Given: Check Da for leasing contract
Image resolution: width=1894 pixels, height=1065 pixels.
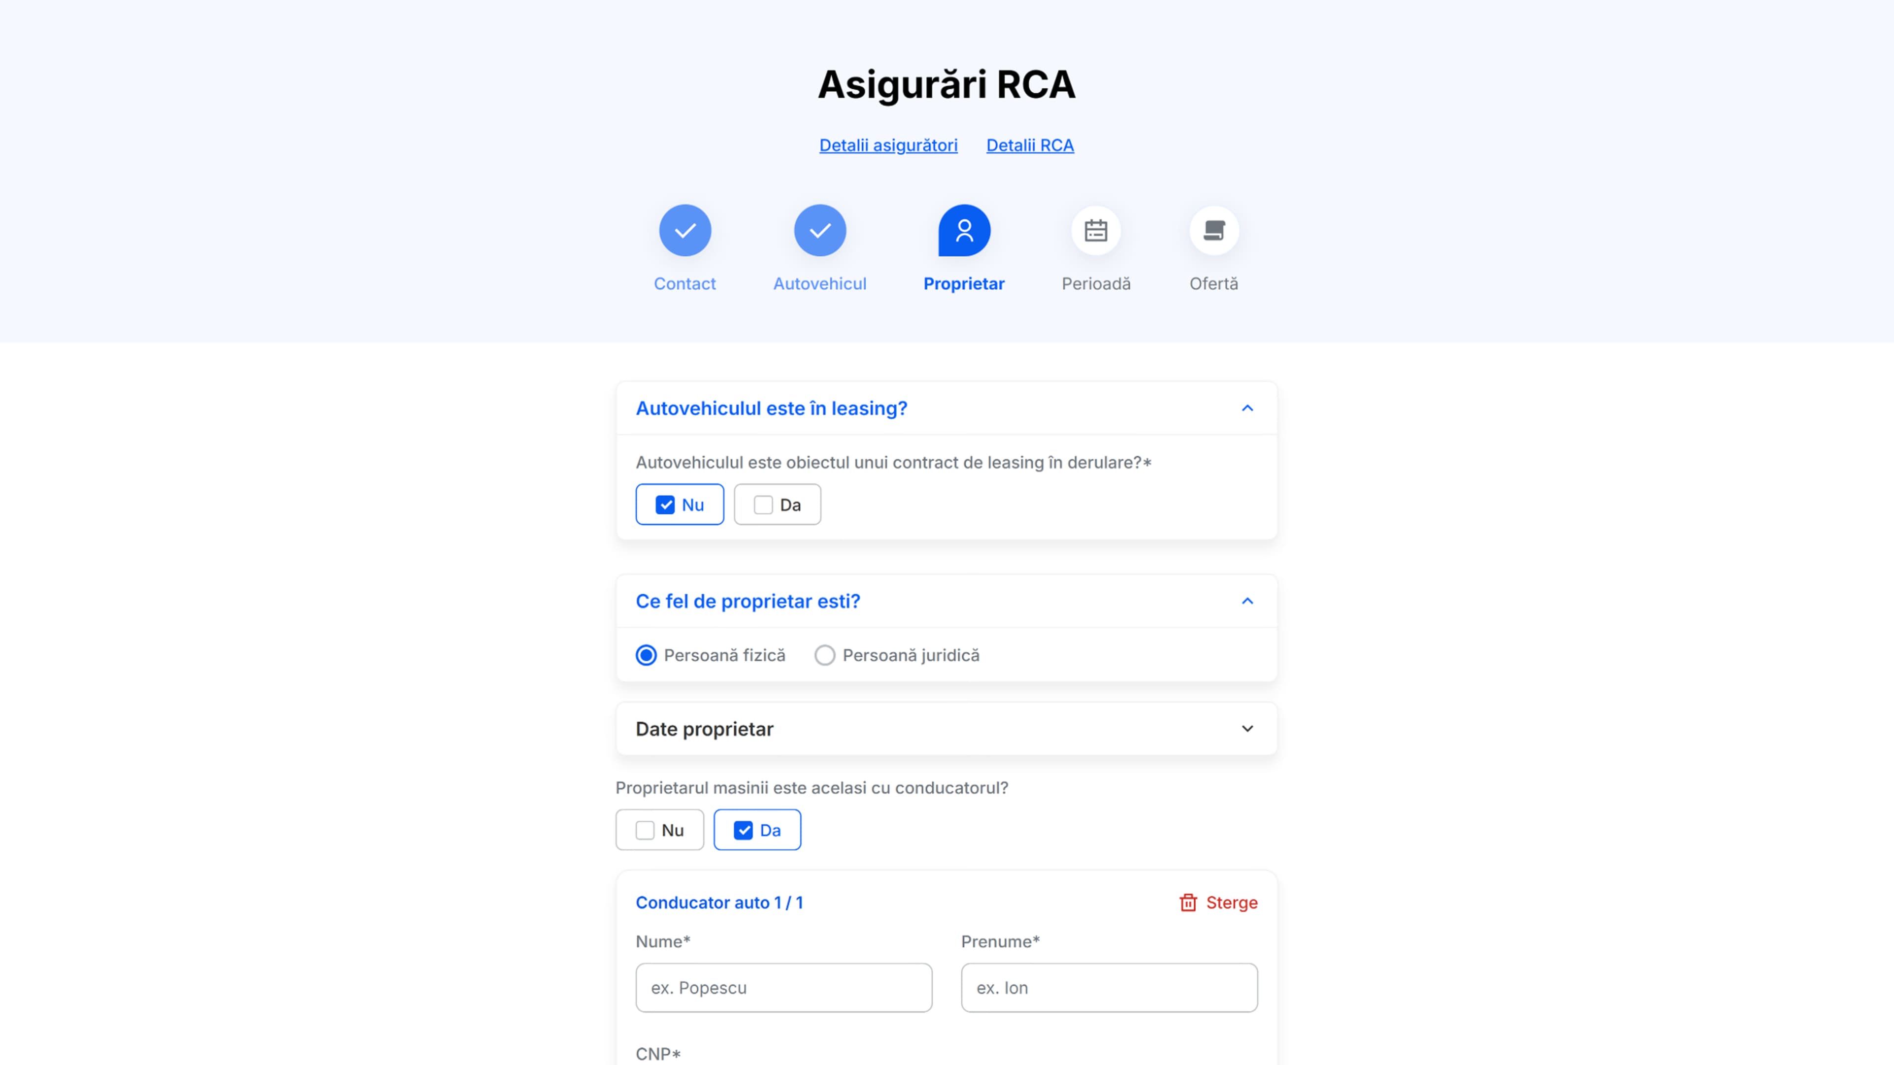Looking at the screenshot, I should point(777,505).
